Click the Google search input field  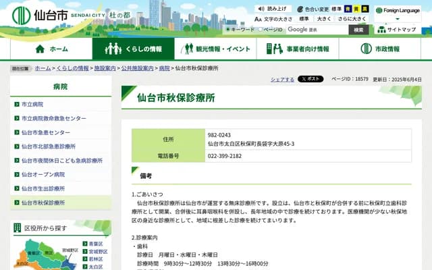(316, 30)
